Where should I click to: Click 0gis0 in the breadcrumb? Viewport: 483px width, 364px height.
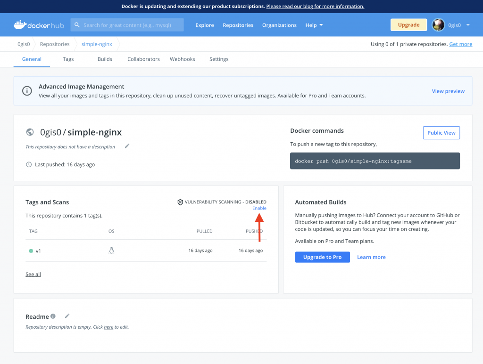[24, 44]
